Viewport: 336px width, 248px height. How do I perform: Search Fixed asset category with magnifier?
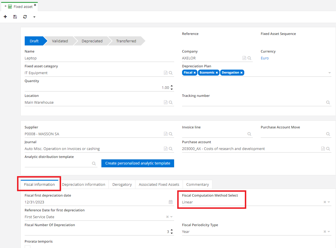click(171, 73)
